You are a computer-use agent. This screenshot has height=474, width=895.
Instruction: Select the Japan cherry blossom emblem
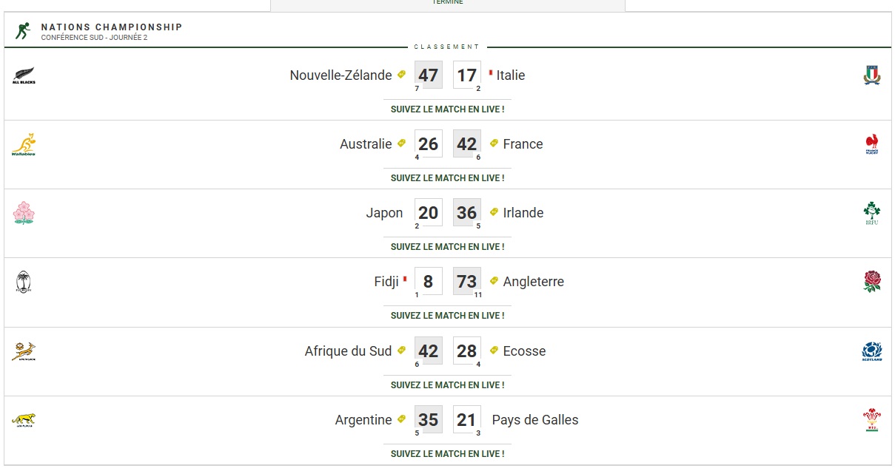[x=24, y=213]
